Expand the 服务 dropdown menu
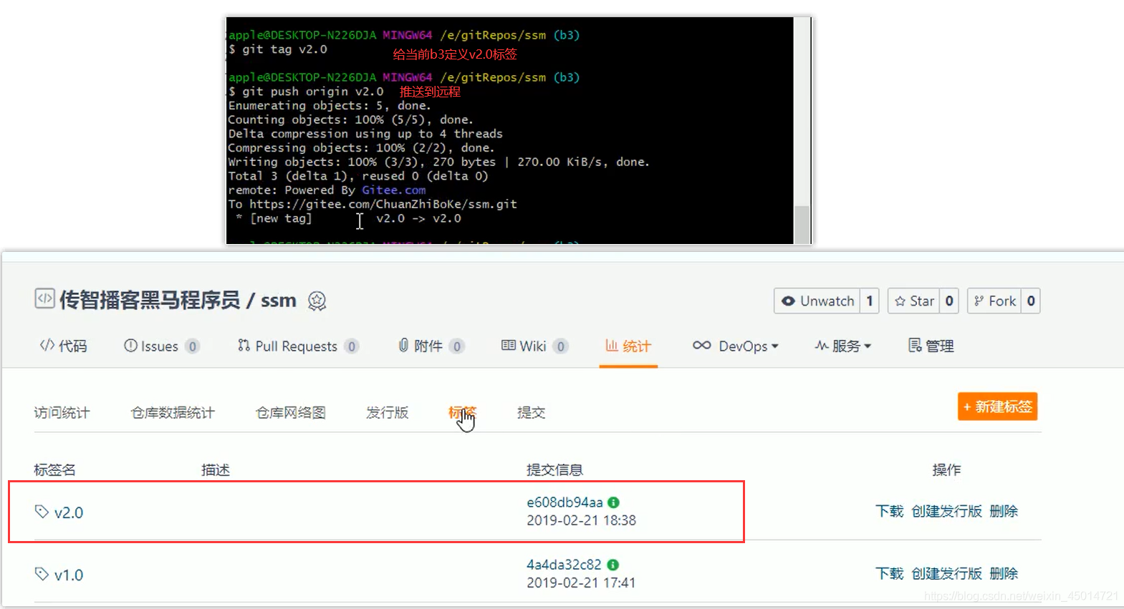 click(843, 346)
